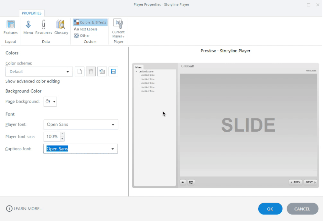Maximize the Player Properties window
Image resolution: width=323 pixels, height=221 pixels.
[308, 5]
